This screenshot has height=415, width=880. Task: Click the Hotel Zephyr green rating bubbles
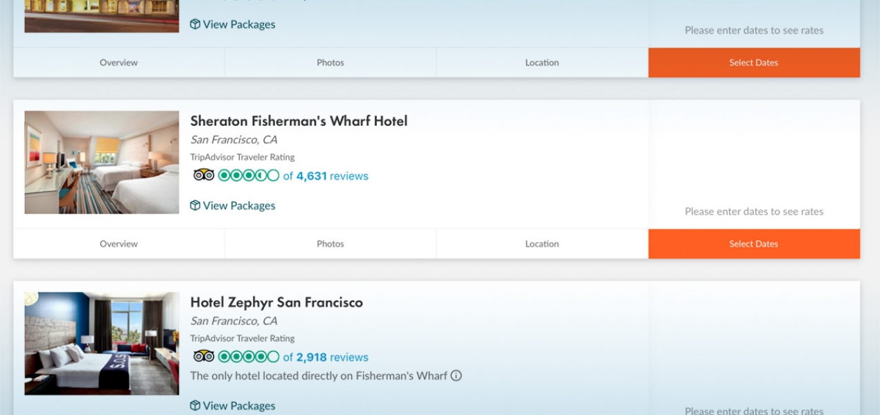(x=249, y=357)
